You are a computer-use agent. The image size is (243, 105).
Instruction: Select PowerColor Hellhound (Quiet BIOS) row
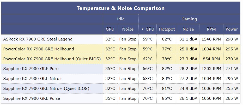[x=52, y=59]
